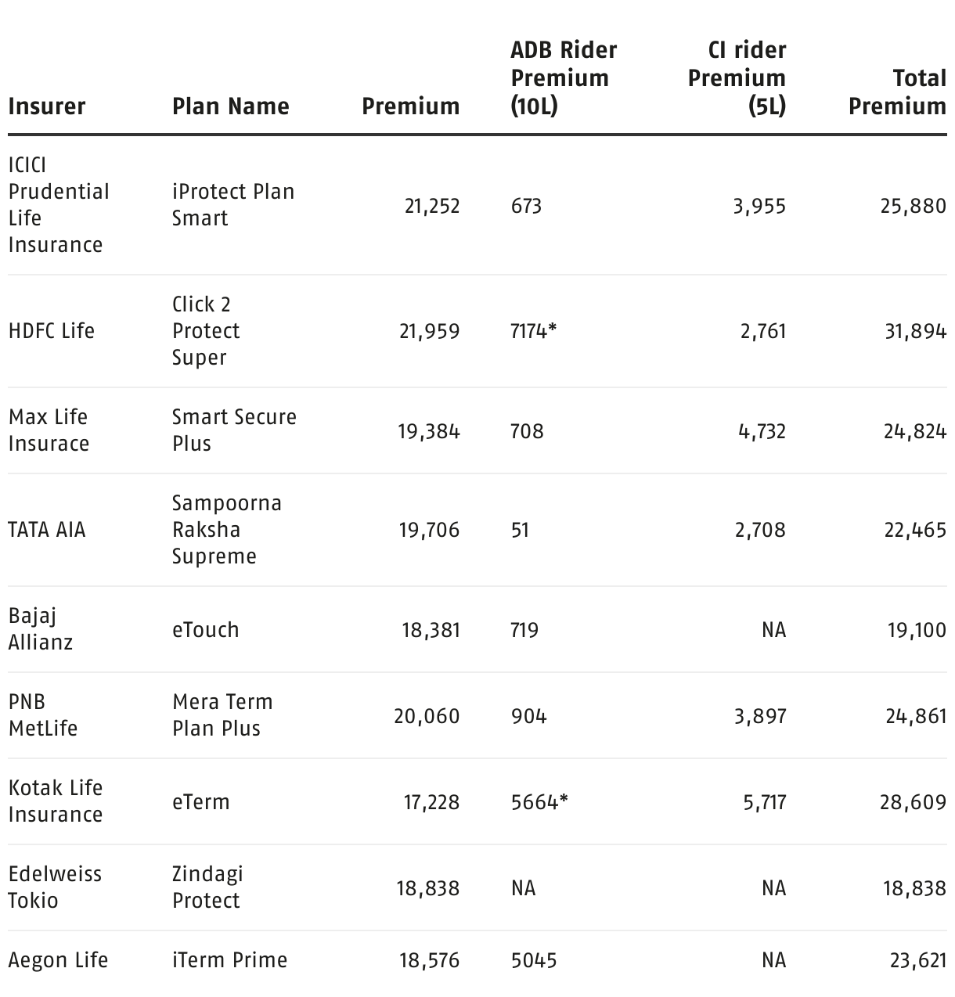Click the Mera Term Plan Plus cell
Screen dimensions: 955x997
(222, 715)
